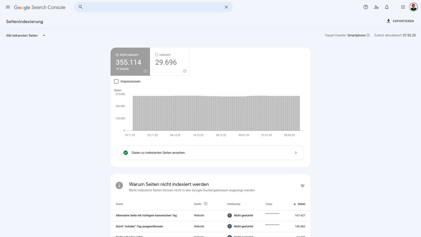Click the help question mark icon in header
This screenshot has height=237, width=421.
(x=366, y=7)
